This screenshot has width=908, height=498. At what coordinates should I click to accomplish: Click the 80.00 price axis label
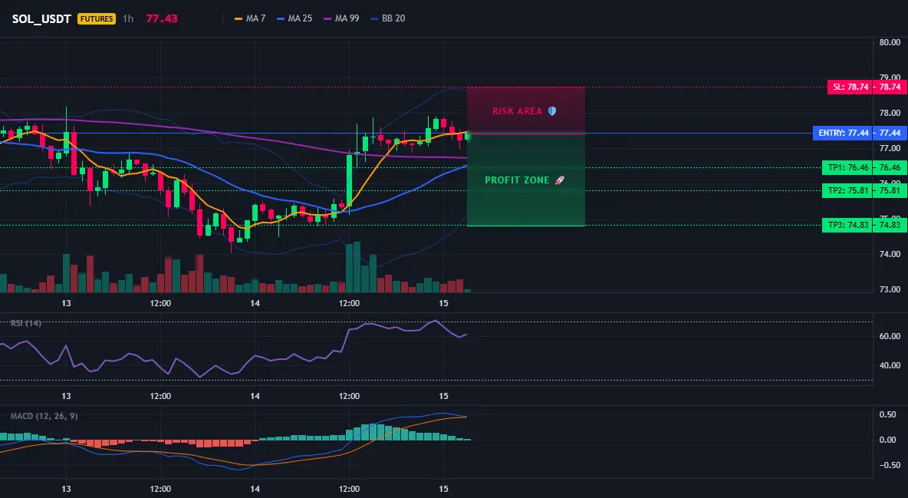pyautogui.click(x=890, y=42)
